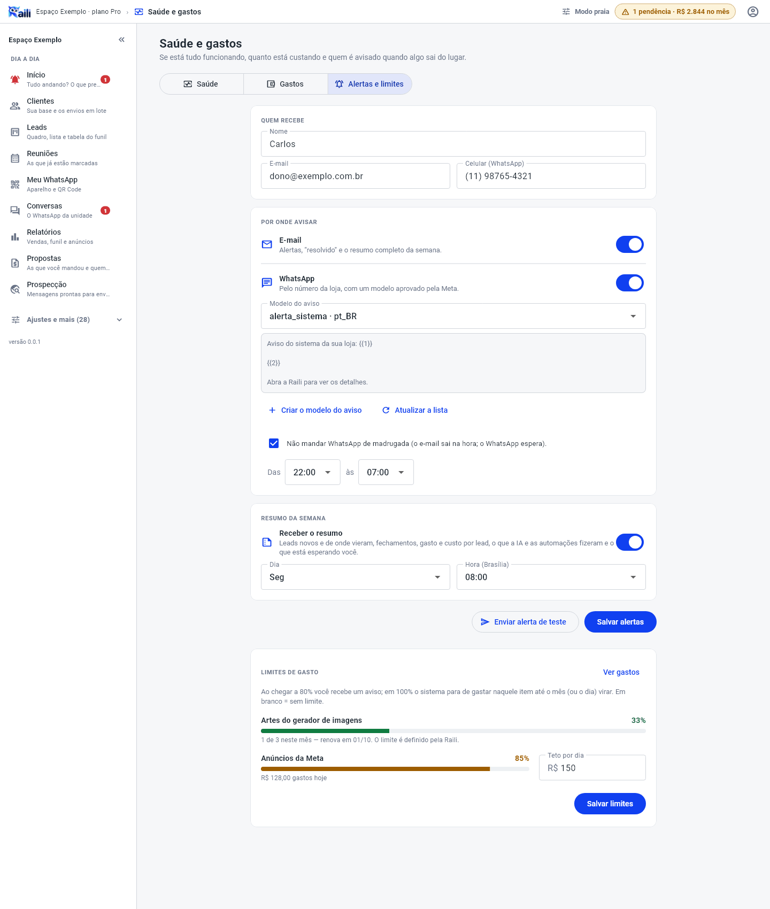Uncheck Não mandar WhatsApp de madrugada
The image size is (770, 909).
click(x=274, y=443)
